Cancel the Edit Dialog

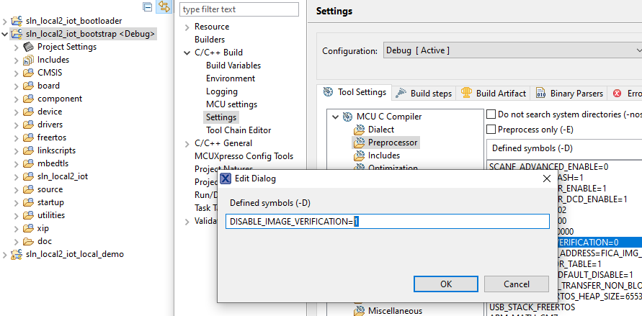click(x=516, y=284)
